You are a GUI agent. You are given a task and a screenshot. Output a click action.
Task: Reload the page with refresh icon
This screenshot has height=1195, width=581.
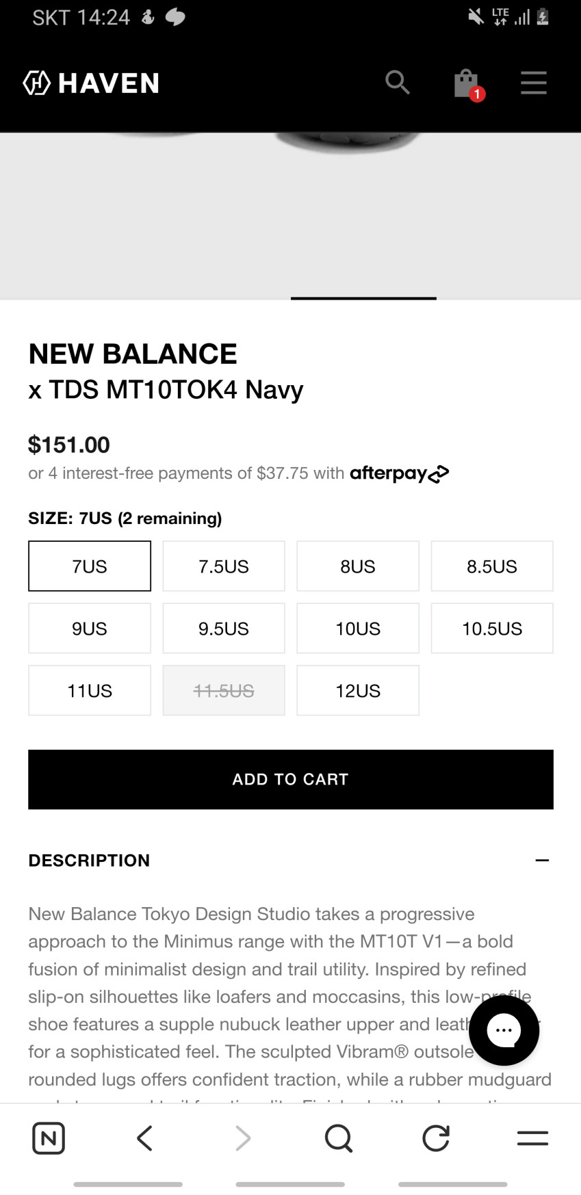pyautogui.click(x=436, y=1138)
